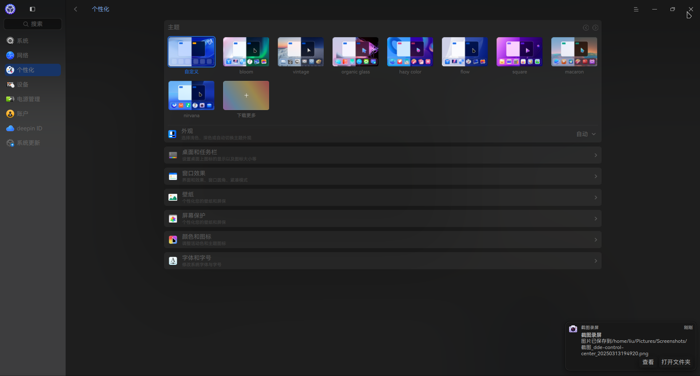Expand the 桌面和任务栏 settings row
The width and height of the screenshot is (700, 376).
click(383, 155)
